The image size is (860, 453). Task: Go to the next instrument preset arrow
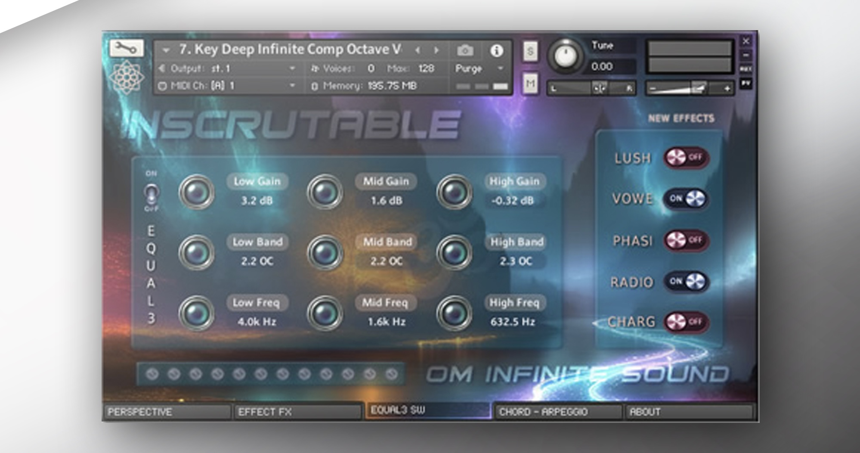point(436,50)
